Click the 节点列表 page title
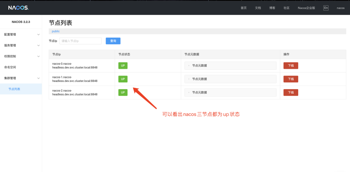This screenshot has height=172, width=350. point(61,23)
